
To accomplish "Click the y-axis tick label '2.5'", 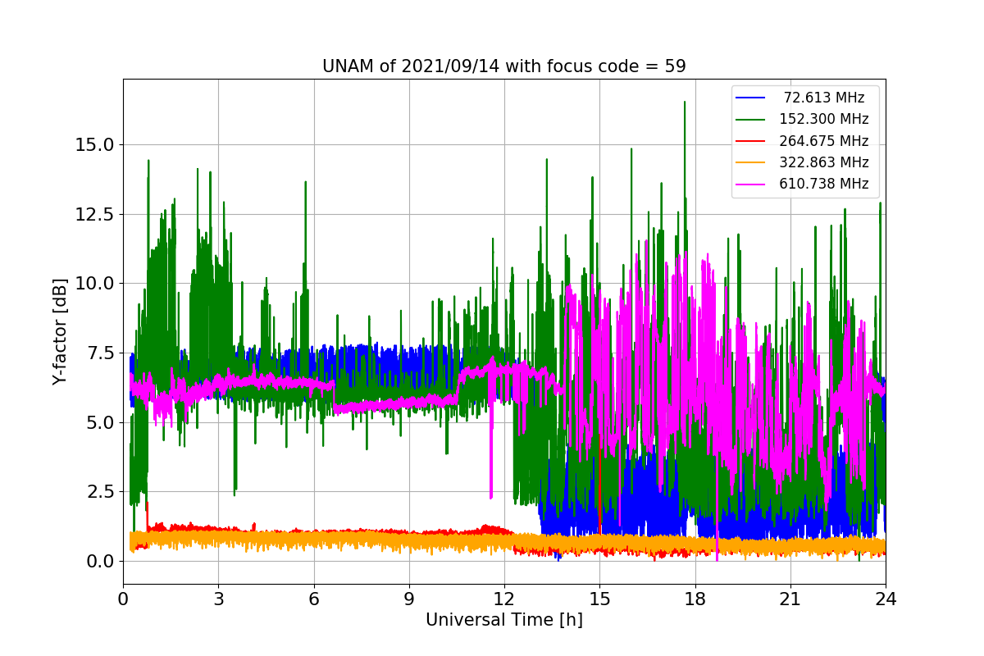I will coord(102,491).
